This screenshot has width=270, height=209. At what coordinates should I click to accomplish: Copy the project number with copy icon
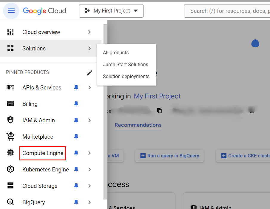pos(159,111)
